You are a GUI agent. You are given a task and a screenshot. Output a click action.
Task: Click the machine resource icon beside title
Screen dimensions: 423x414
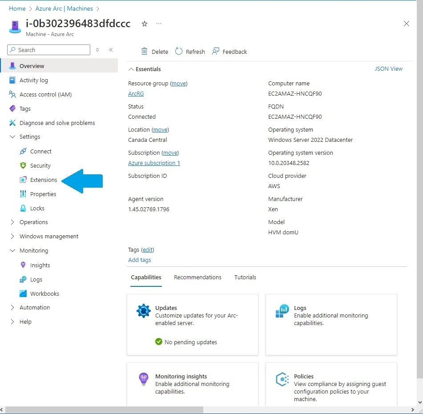coord(15,27)
